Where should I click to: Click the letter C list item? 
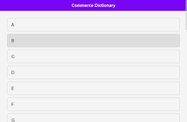(x=93, y=56)
